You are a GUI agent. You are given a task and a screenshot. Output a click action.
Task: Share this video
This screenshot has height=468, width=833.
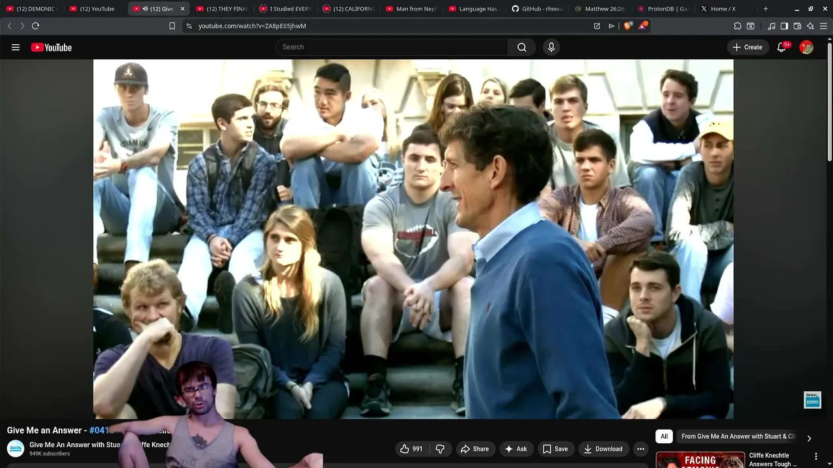coord(474,449)
